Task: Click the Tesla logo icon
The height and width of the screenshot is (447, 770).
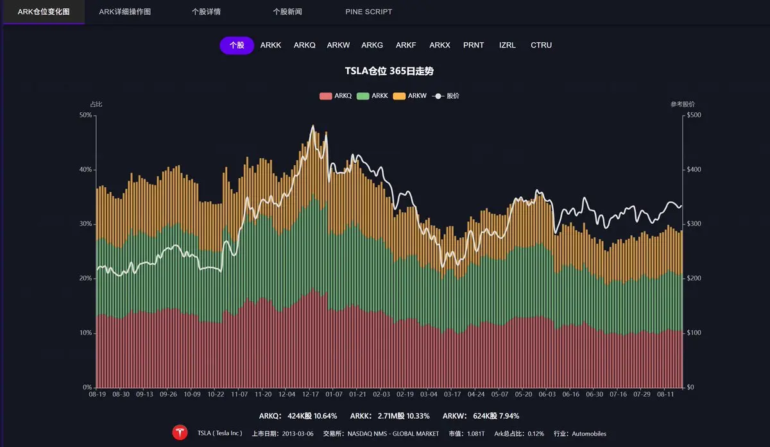Action: tap(180, 433)
